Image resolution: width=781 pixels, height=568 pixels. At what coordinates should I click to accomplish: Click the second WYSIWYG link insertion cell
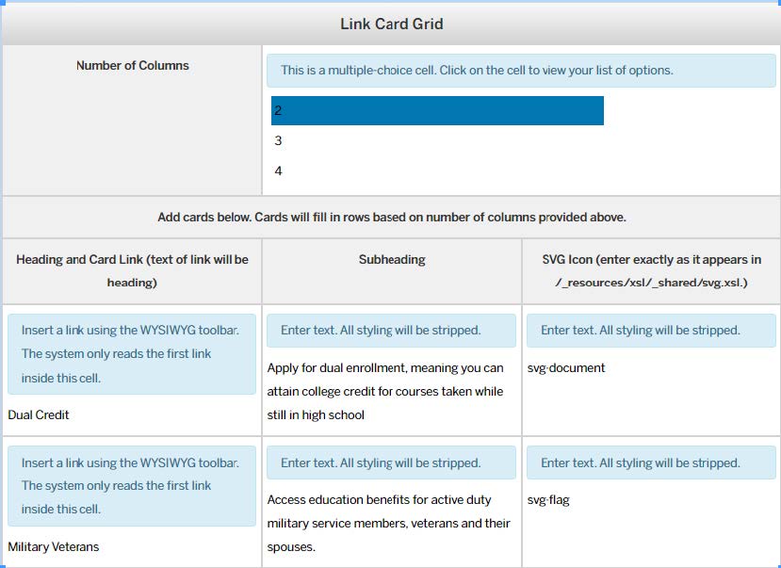pos(130,485)
